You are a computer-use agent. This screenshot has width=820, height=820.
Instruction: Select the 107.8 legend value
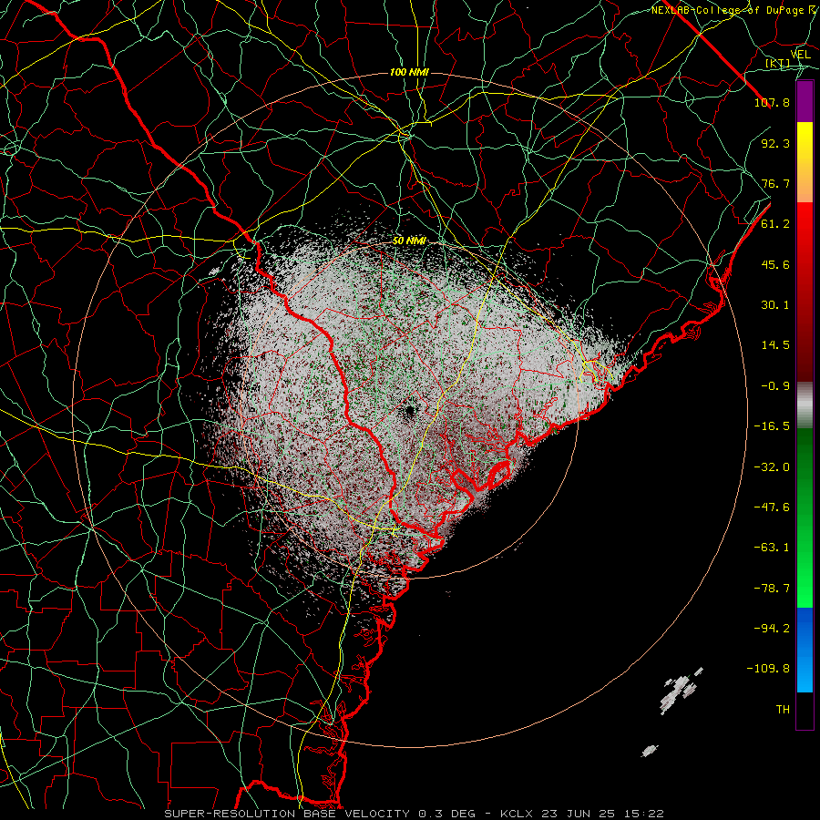(772, 102)
